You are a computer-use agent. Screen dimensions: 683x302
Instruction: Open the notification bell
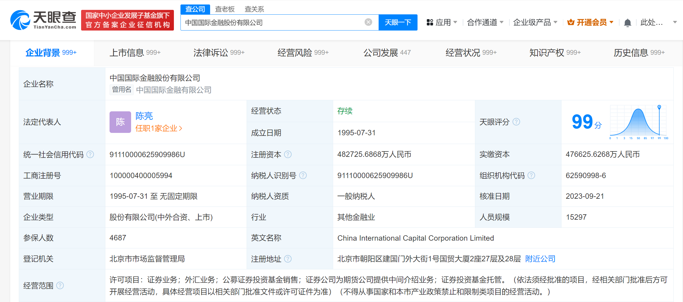coord(627,23)
